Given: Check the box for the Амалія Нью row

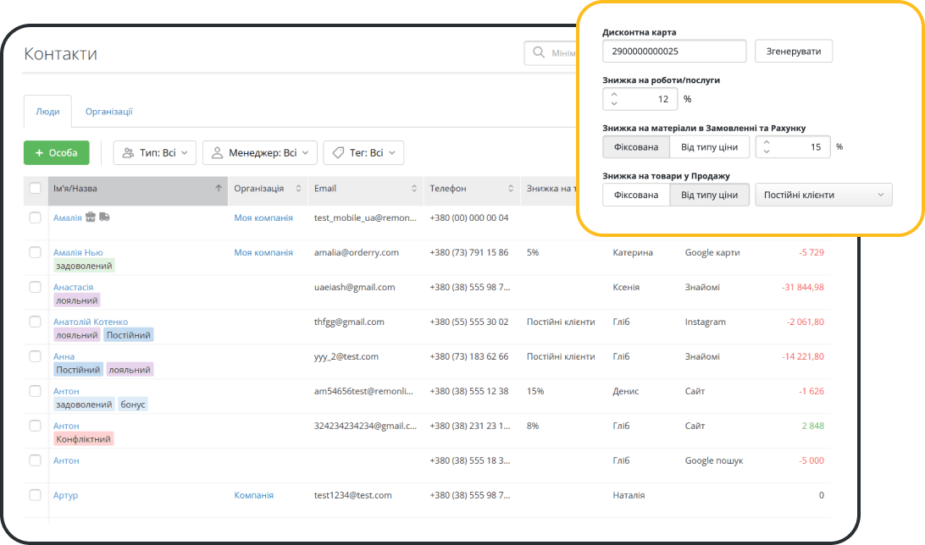Looking at the screenshot, I should point(36,252).
